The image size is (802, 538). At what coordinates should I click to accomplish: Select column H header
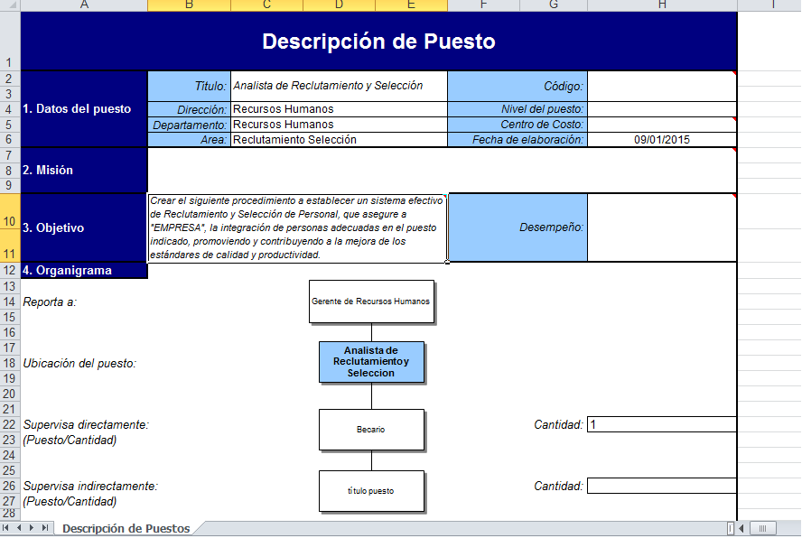(662, 5)
